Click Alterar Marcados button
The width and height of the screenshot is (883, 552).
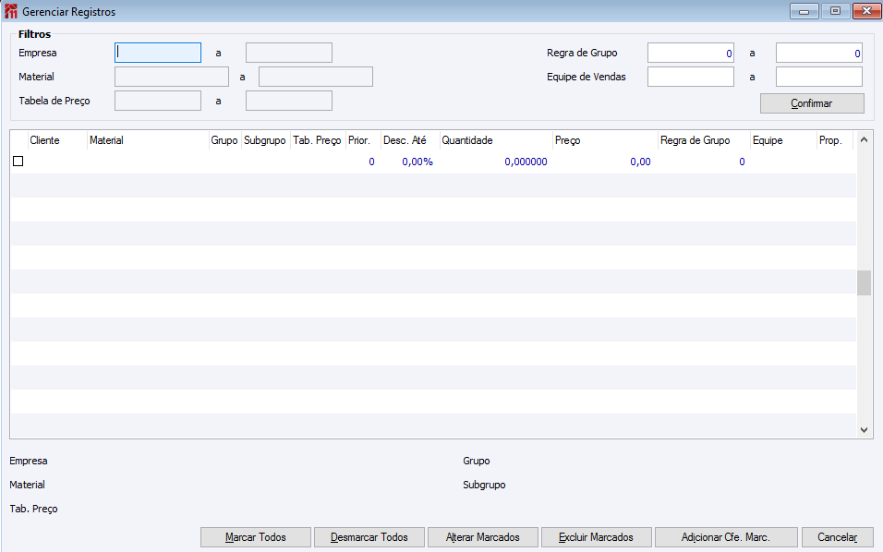tap(483, 537)
